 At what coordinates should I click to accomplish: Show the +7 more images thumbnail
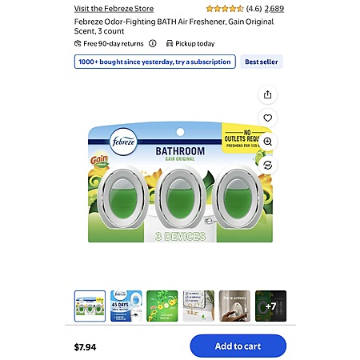tap(270, 306)
